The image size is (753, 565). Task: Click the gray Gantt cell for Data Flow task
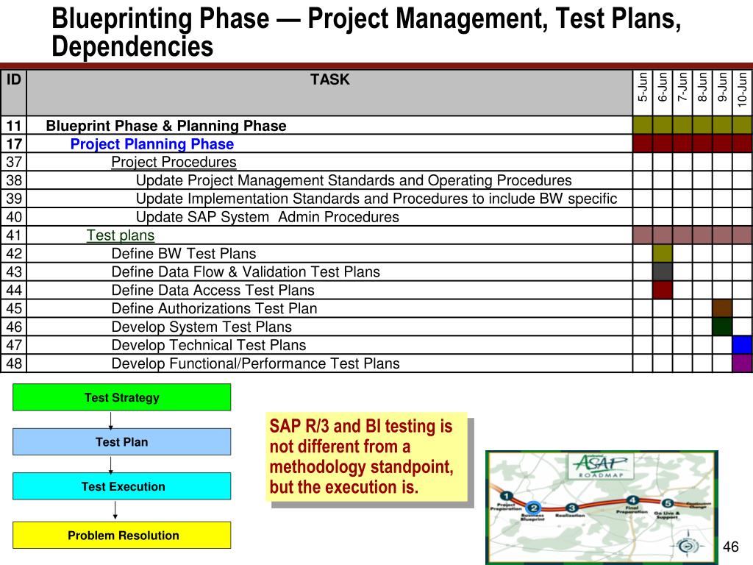[x=663, y=271]
